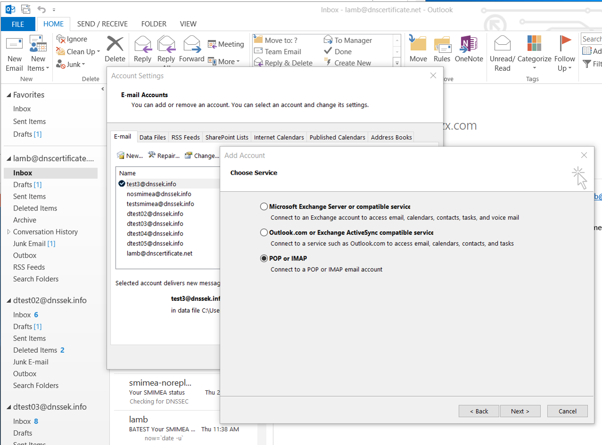602x445 pixels.
Task: Click the Send/Receive All Folders quick access icon
Action: coord(25,9)
